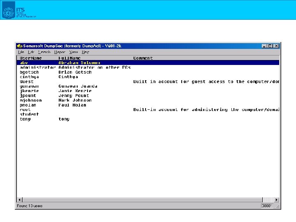Select the jkenzie user row
This screenshot has width=296, height=222.
pos(148,91)
